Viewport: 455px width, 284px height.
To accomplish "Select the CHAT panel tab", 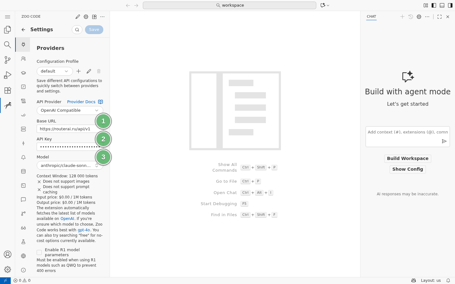I will click(372, 16).
